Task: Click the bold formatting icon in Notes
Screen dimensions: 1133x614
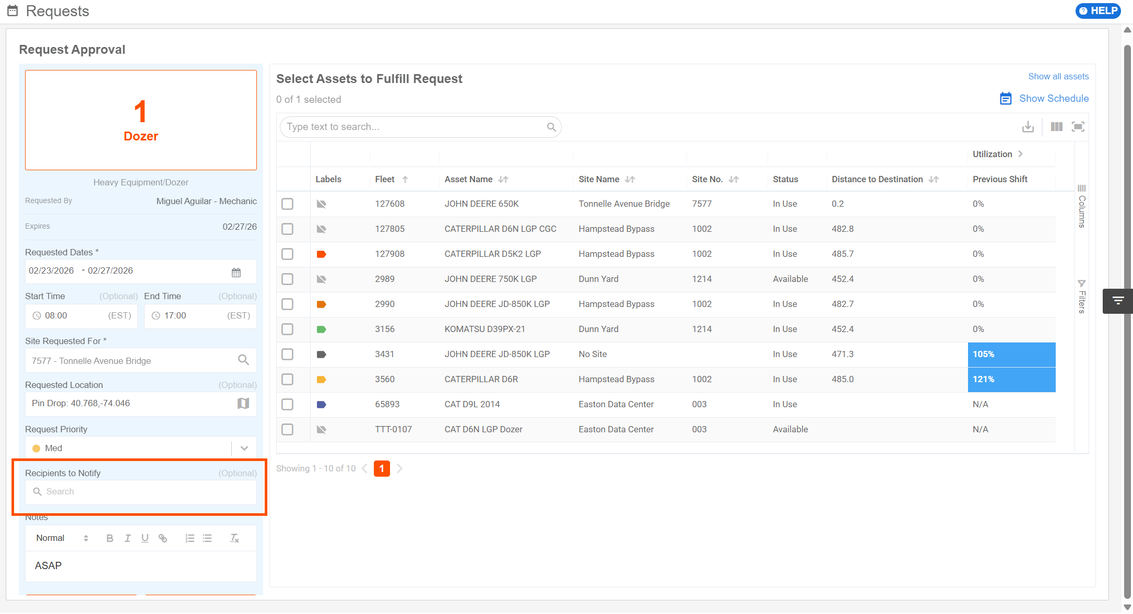Action: point(110,538)
